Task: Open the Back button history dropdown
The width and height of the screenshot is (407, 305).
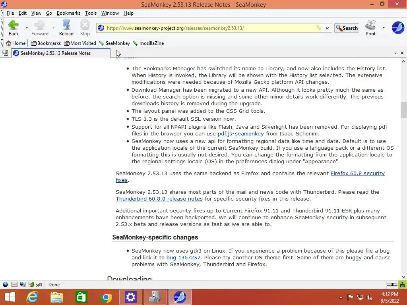Action: click(x=27, y=28)
